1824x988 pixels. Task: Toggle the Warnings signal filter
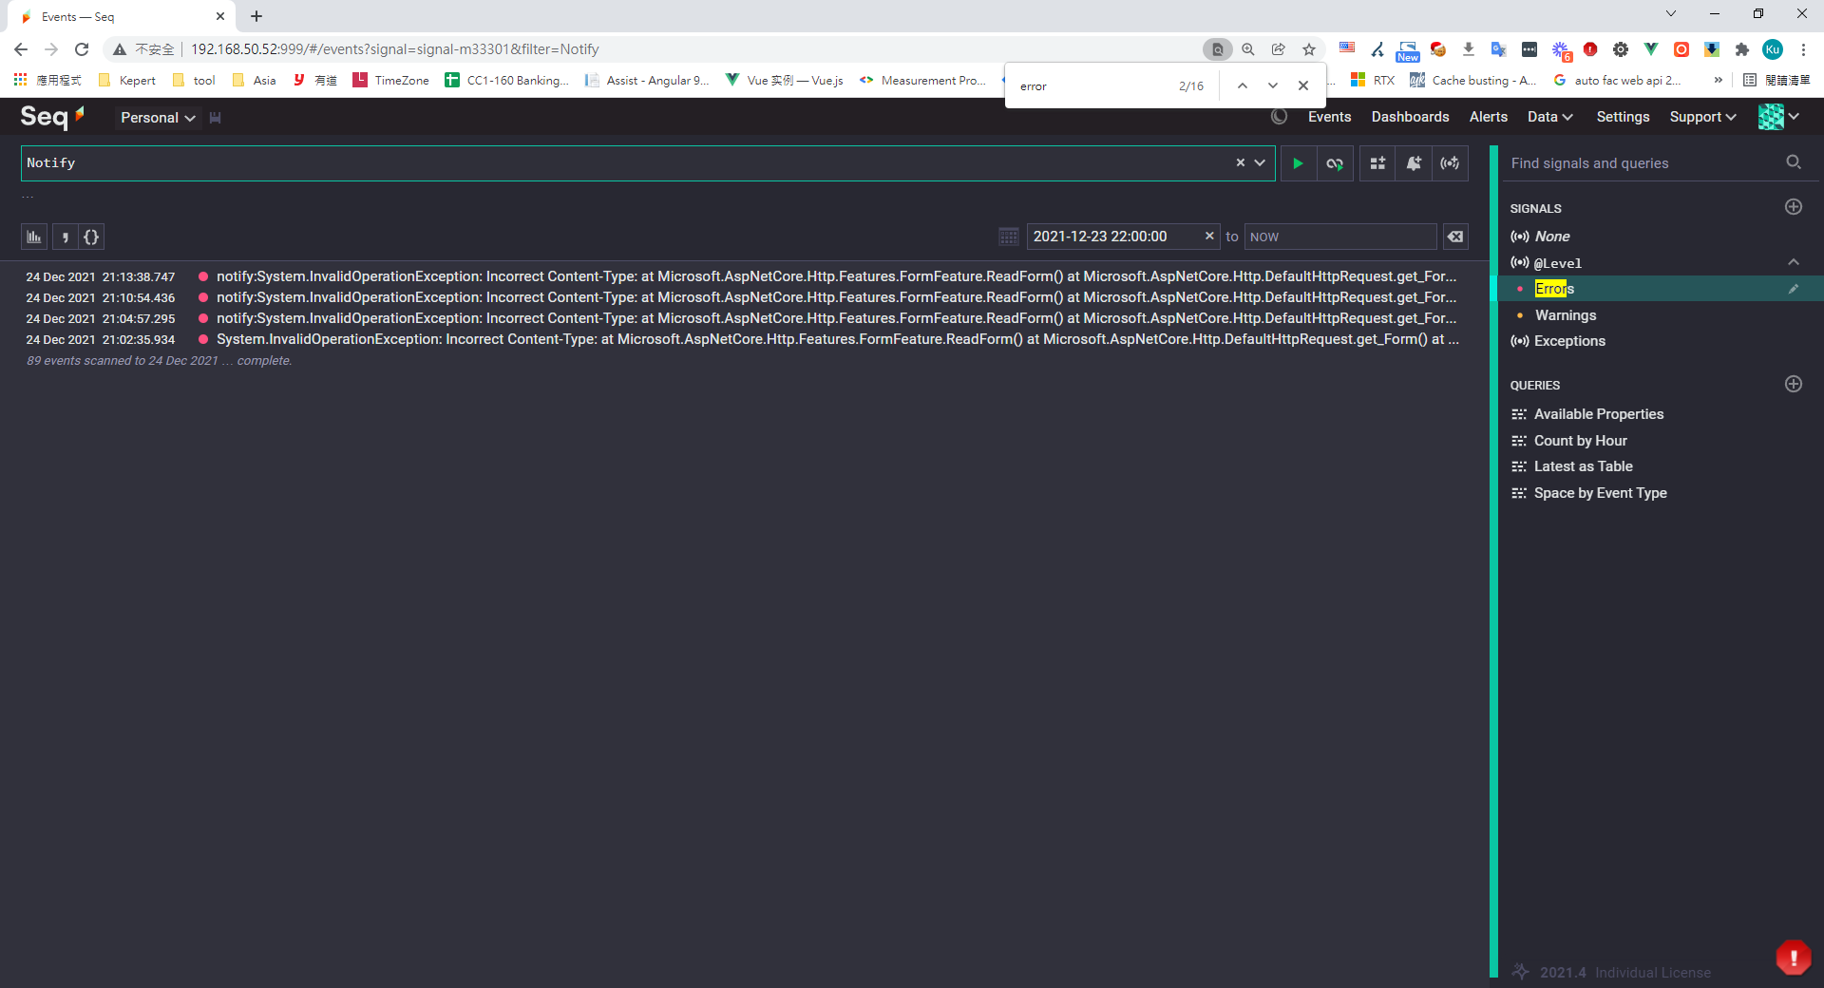click(1566, 315)
